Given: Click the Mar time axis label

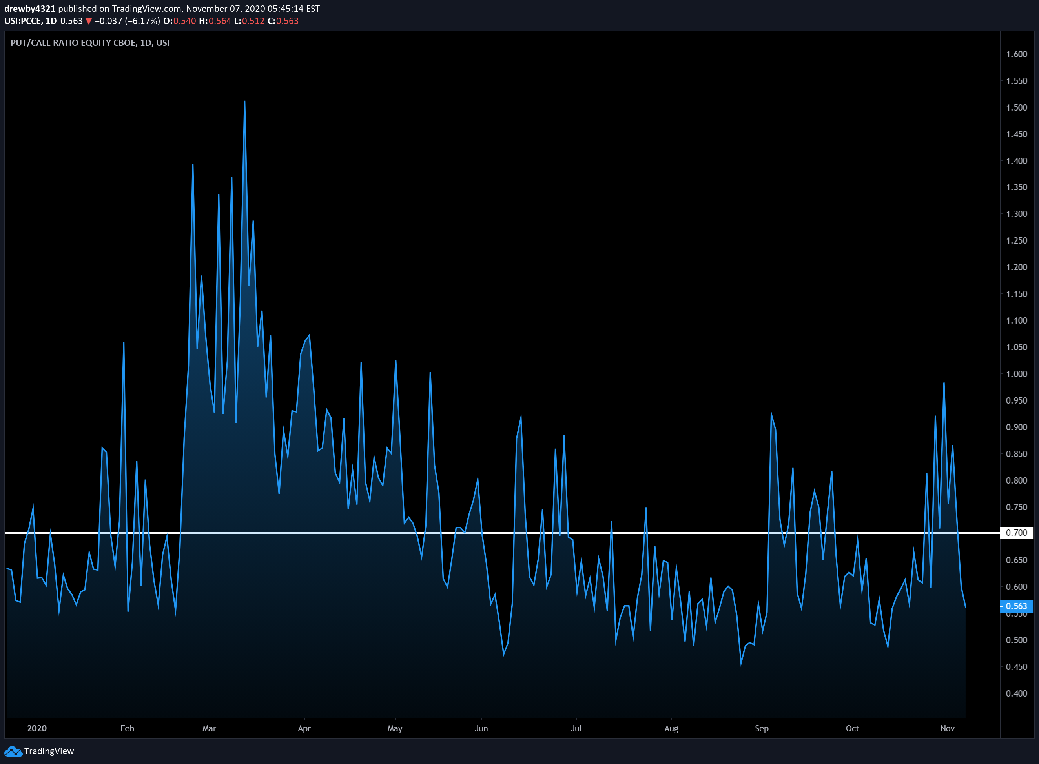Looking at the screenshot, I should tap(209, 729).
